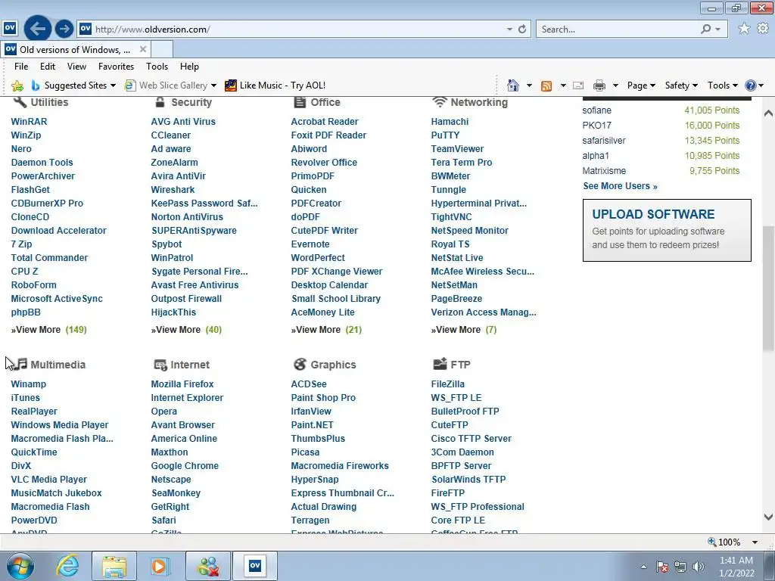This screenshot has height=581, width=775.
Task: Close the current tab with X
Action: click(143, 49)
